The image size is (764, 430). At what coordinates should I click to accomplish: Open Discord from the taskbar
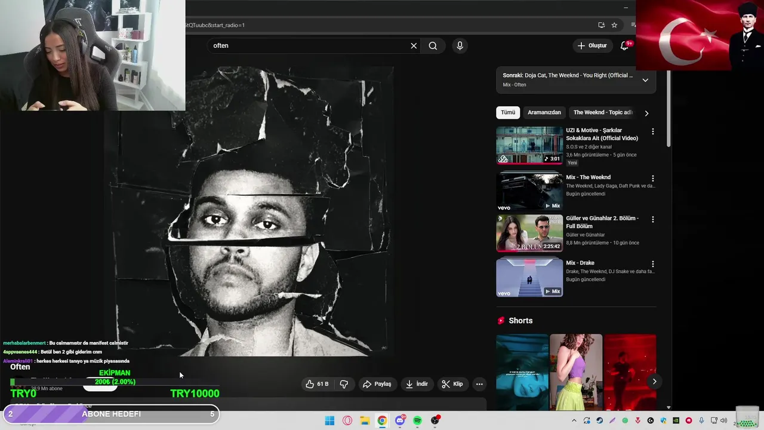click(400, 421)
